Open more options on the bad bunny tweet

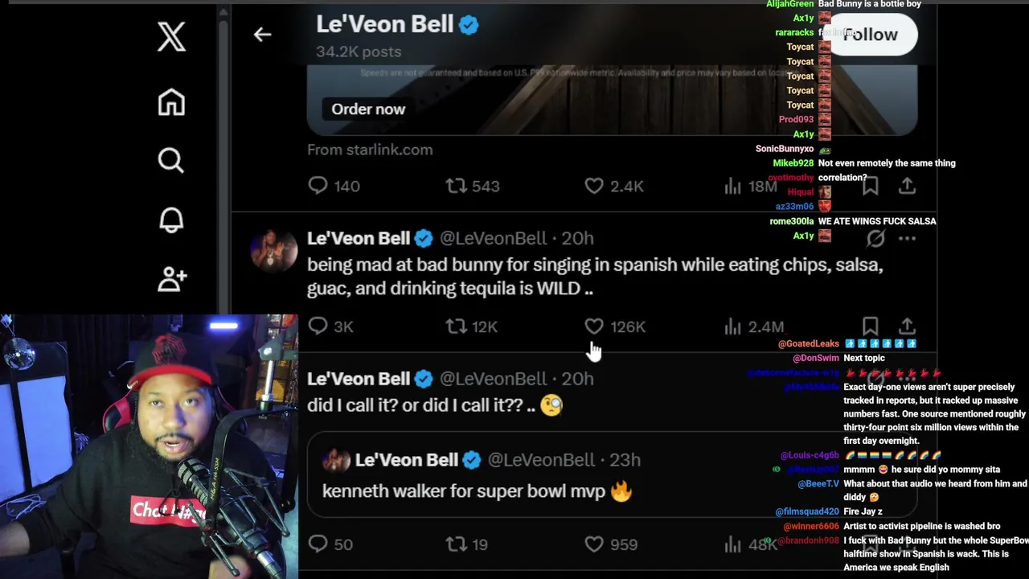[907, 239]
